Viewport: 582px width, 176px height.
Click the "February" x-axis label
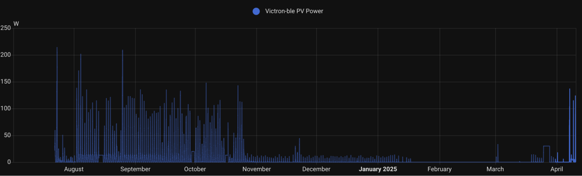point(439,169)
